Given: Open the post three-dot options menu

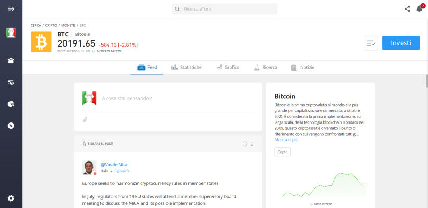Looking at the screenshot, I should (252, 144).
